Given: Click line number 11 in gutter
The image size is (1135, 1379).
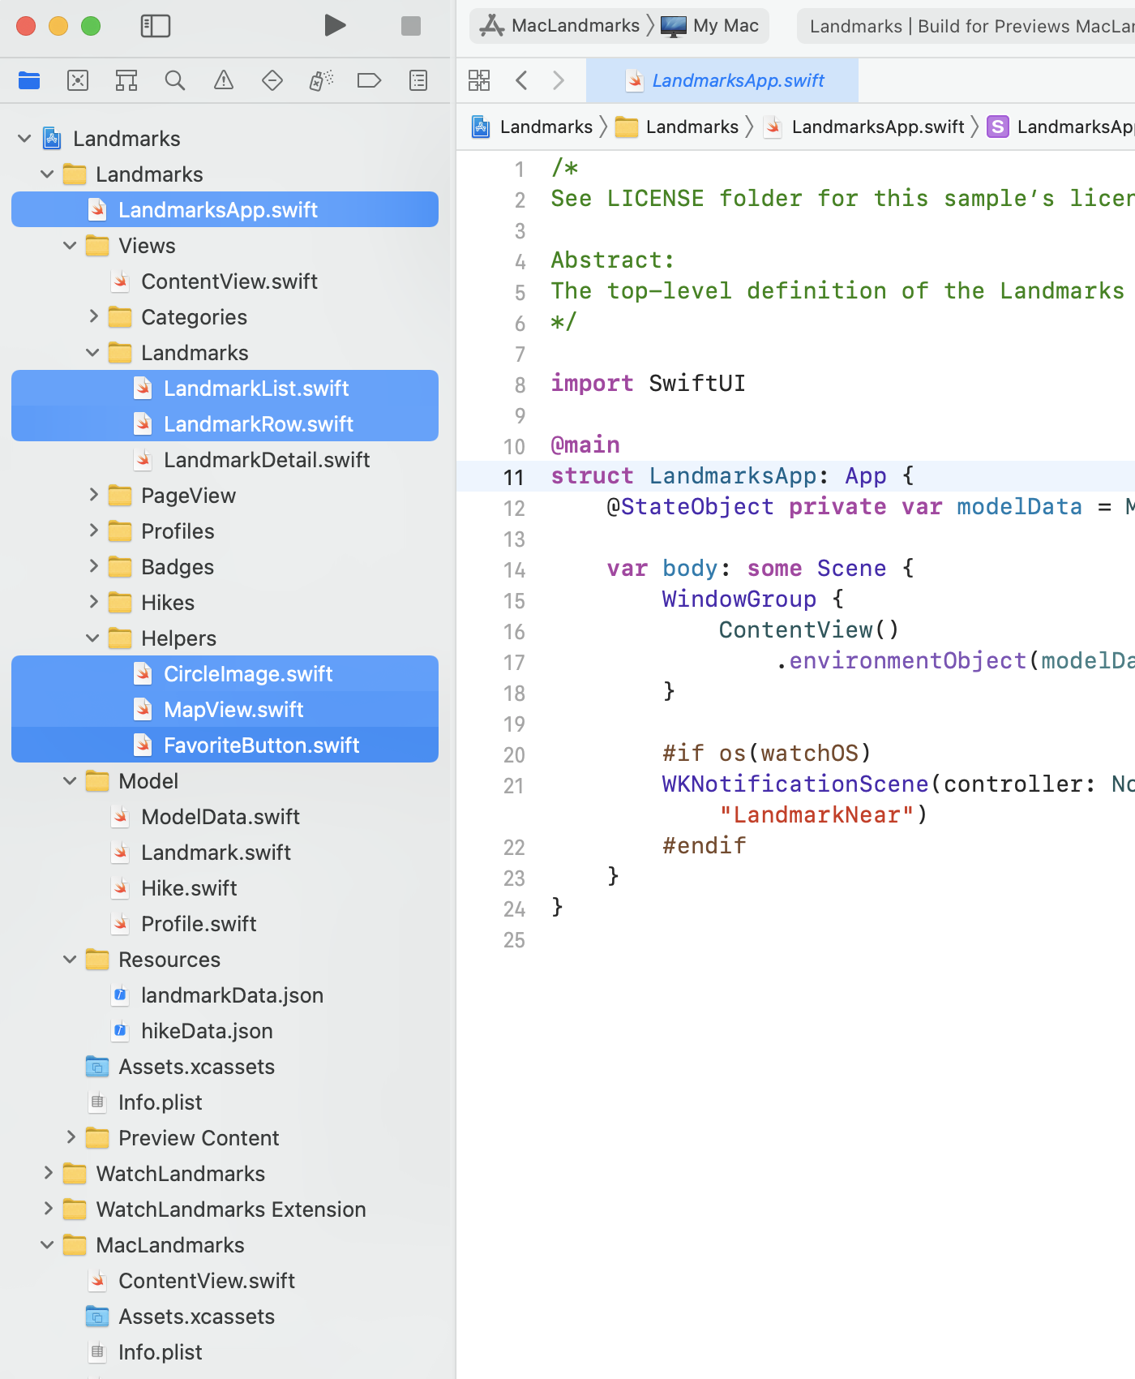Looking at the screenshot, I should pos(513,477).
